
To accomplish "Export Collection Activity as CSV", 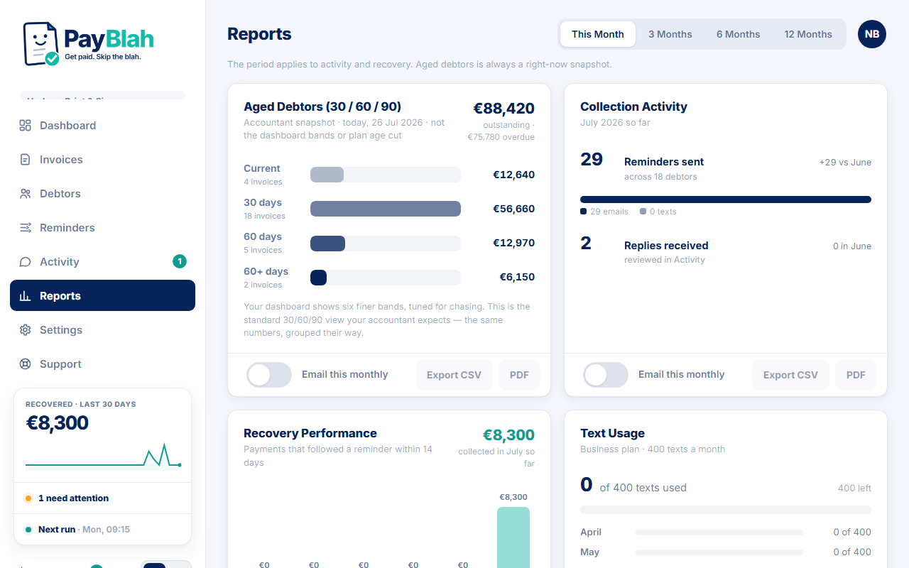I will tap(790, 375).
